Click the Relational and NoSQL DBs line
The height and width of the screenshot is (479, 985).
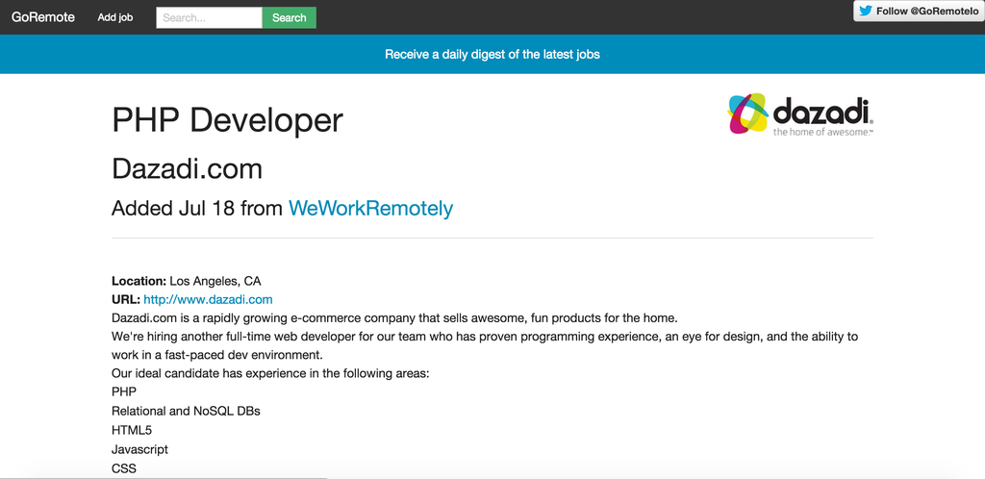pos(186,412)
